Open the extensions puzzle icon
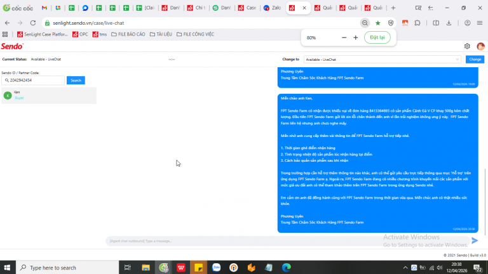This screenshot has width=488, height=274. click(417, 23)
